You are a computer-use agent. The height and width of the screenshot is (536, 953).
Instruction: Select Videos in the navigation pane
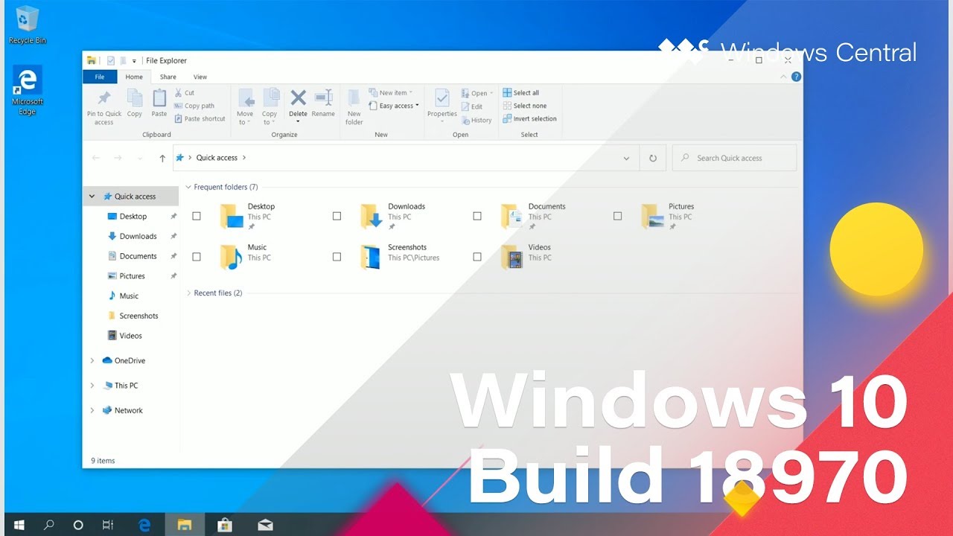click(x=131, y=336)
